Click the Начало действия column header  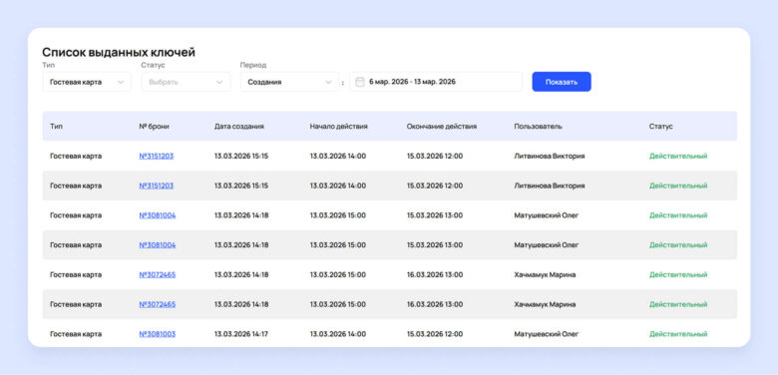tap(338, 127)
